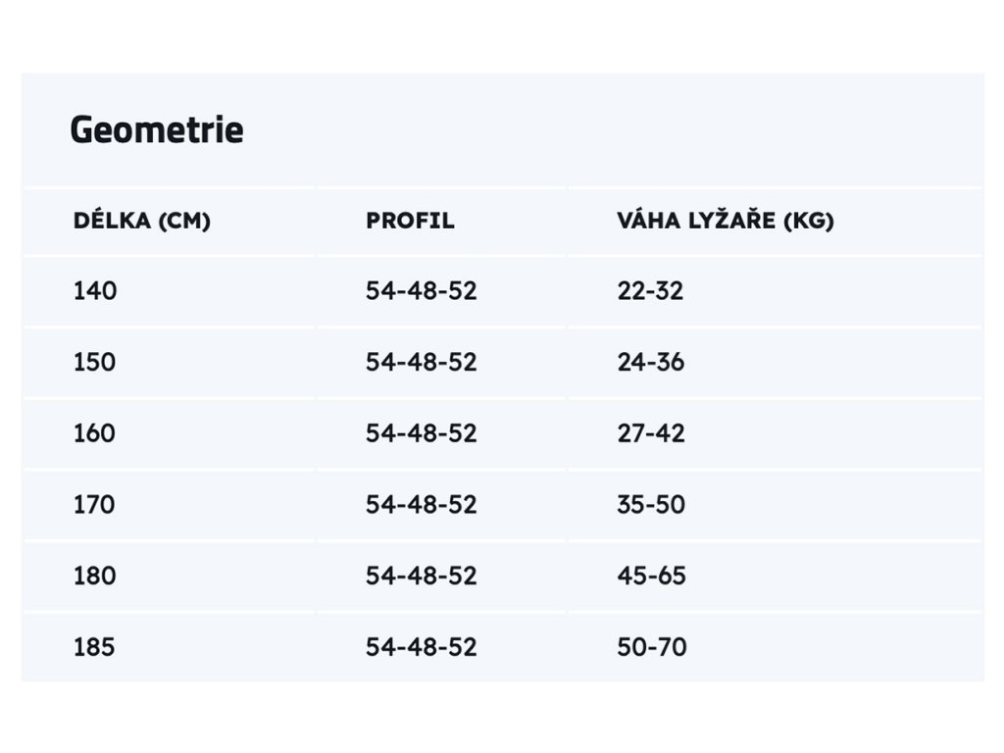Click the 185 length cell
The height and width of the screenshot is (753, 1004).
(x=94, y=647)
